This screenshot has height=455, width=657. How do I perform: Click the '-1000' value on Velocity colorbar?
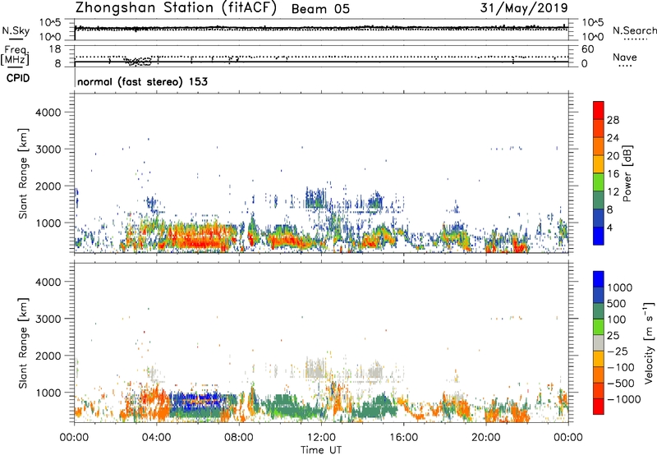click(x=623, y=399)
